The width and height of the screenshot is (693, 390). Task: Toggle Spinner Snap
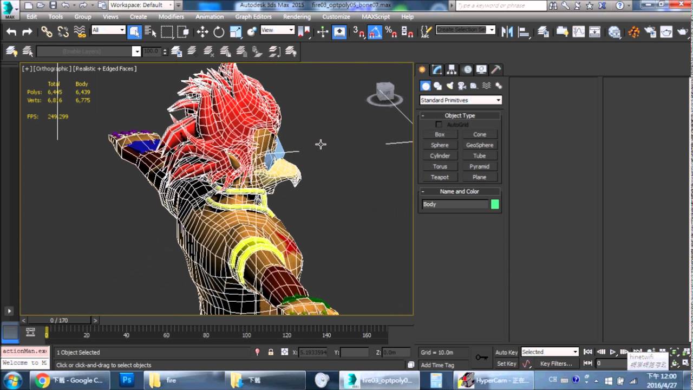[407, 32]
